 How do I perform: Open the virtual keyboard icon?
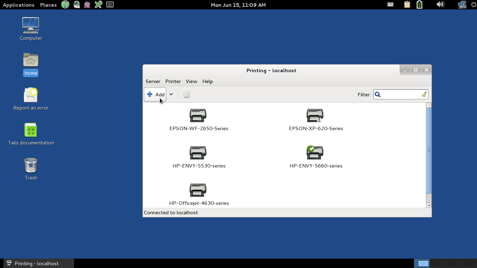point(390,5)
